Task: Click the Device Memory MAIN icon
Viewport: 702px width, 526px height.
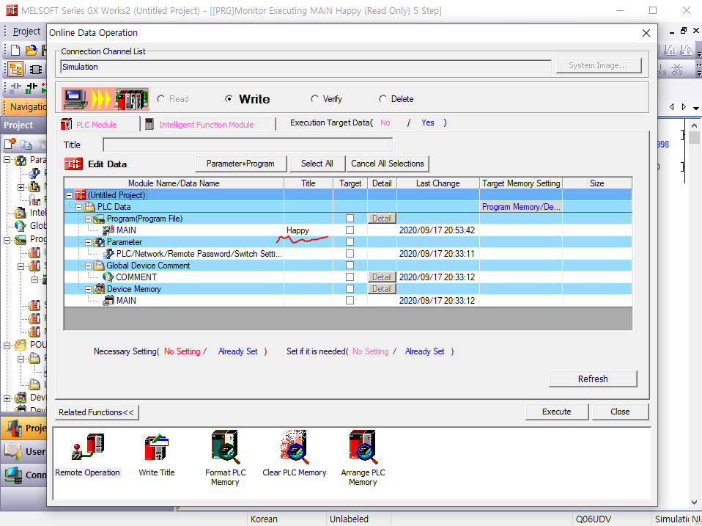Action: (x=108, y=301)
